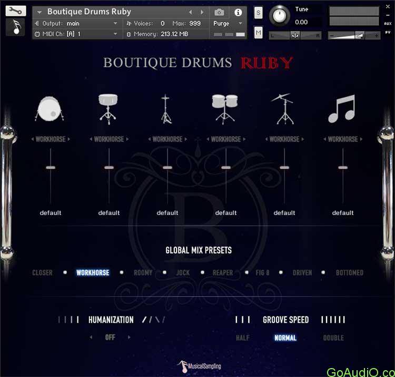Click the kick drum icon
The height and width of the screenshot is (377, 395).
tap(50, 109)
